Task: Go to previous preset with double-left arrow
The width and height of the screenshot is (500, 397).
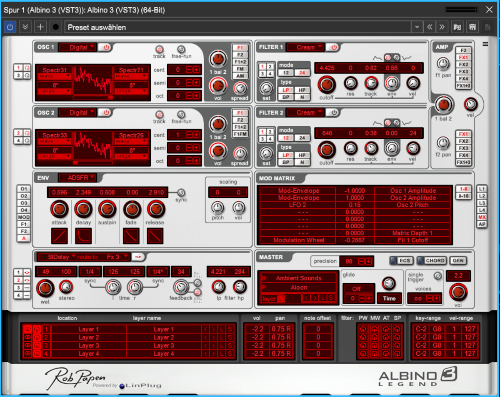Action: pyautogui.click(x=430, y=27)
